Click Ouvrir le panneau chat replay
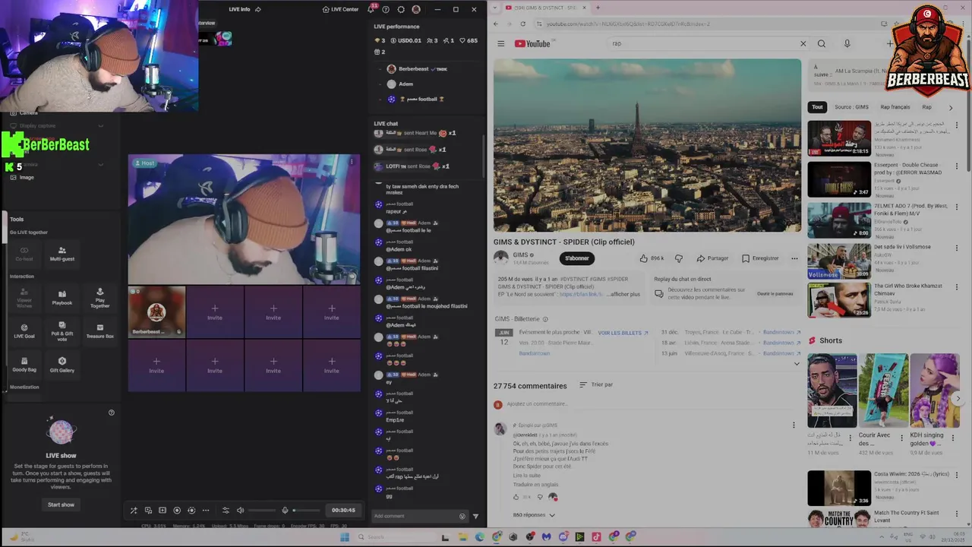This screenshot has width=972, height=547. point(775,293)
